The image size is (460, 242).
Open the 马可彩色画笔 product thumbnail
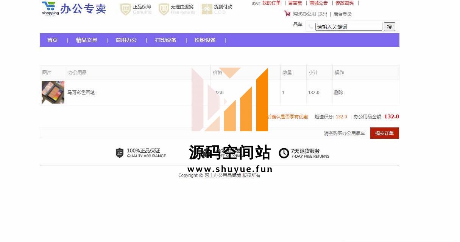53,92
